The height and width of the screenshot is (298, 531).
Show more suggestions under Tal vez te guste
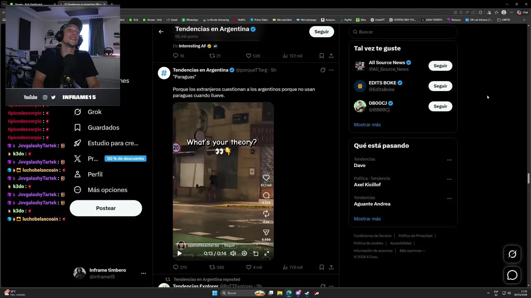click(367, 125)
